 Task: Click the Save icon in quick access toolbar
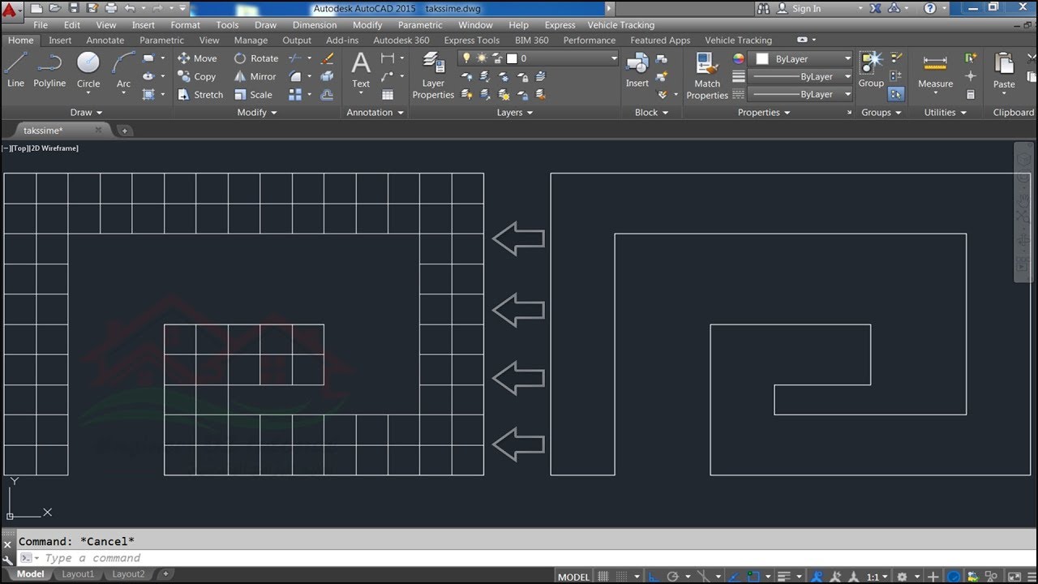click(x=74, y=8)
